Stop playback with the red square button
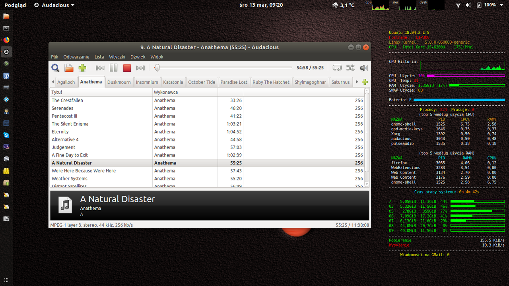Image resolution: width=509 pixels, height=286 pixels. [127, 68]
